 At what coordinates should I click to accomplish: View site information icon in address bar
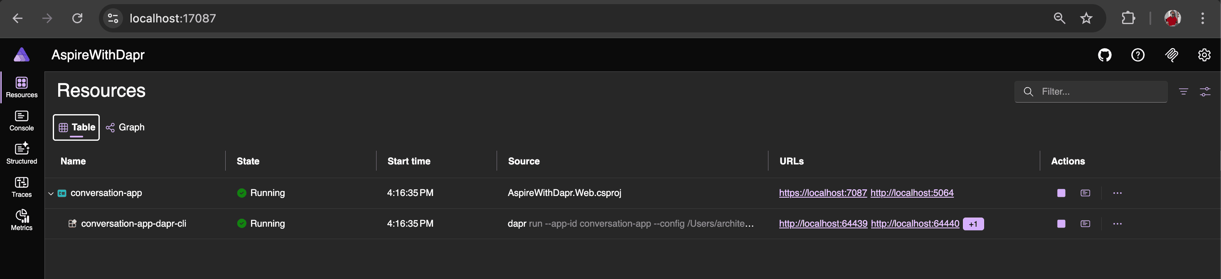113,18
